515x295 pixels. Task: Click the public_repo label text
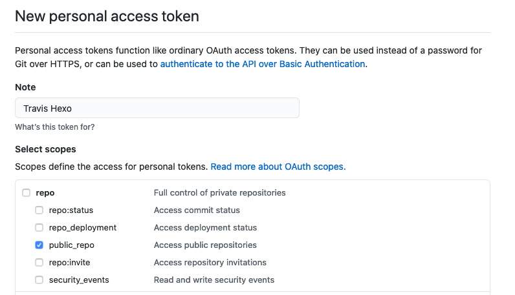pyautogui.click(x=71, y=245)
